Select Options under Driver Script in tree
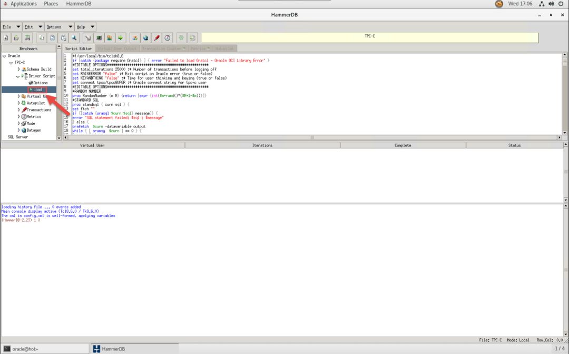Viewport: 569px width, 354px height. [40, 83]
